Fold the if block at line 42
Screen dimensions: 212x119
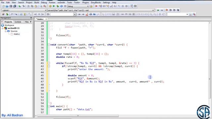click(49, 66)
